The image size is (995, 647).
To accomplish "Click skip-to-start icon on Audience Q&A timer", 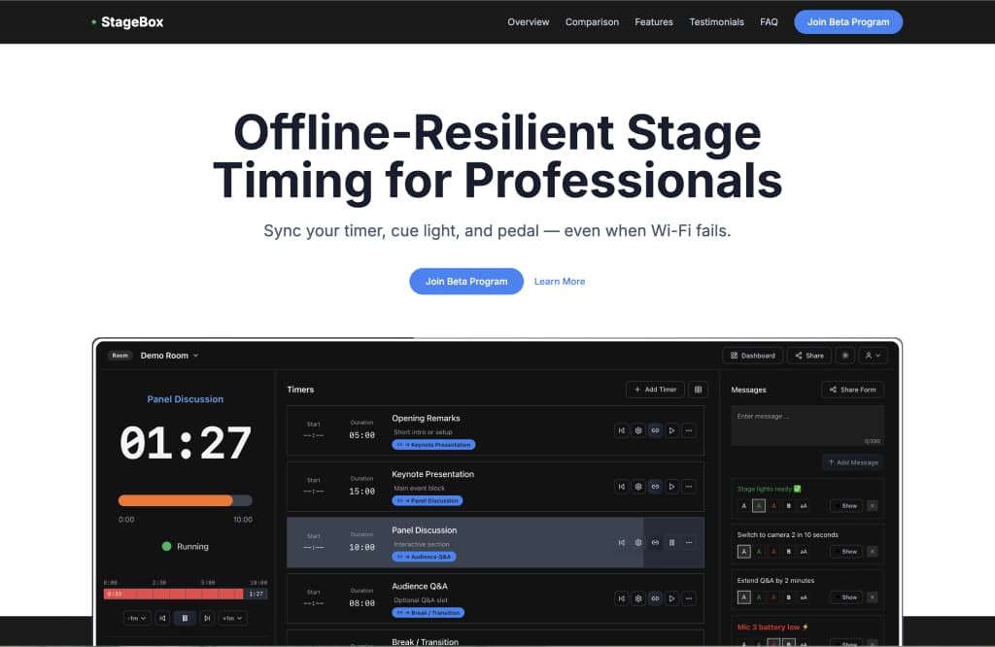I will 623,597.
